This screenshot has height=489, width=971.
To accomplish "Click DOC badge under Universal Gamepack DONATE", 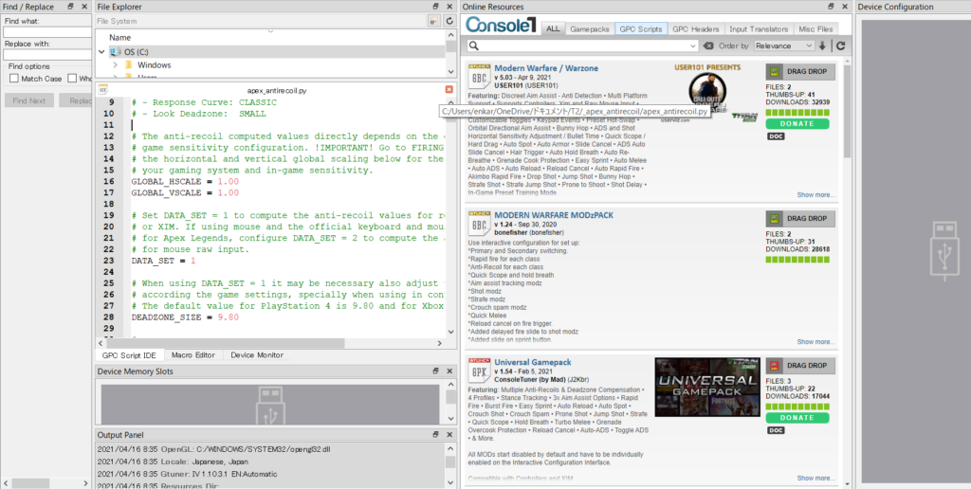I will pos(776,430).
